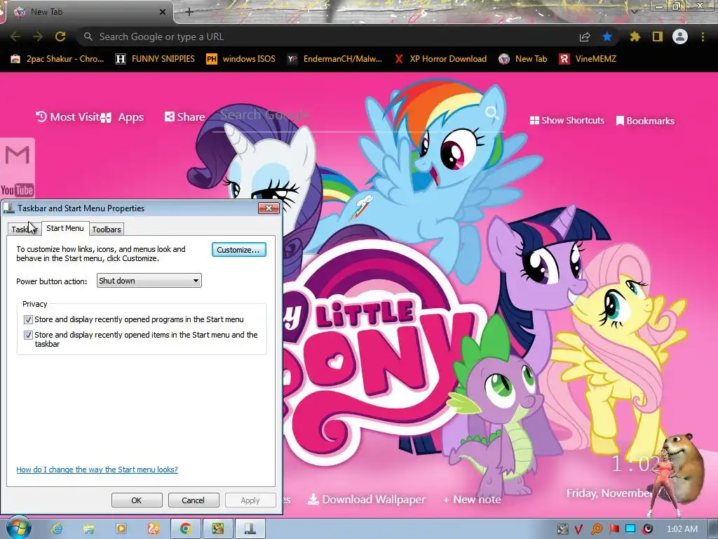Open the Extensions puzzle icon
718x539 pixels.
[635, 36]
